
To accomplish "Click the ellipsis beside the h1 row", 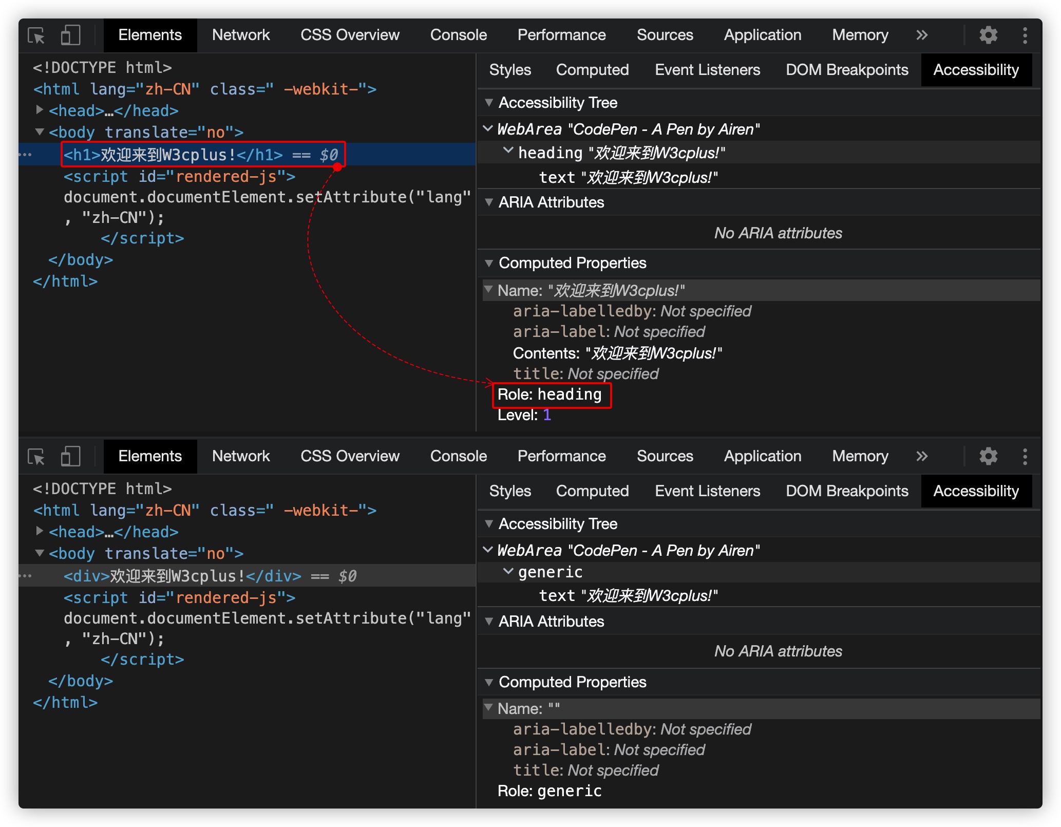I will pos(26,155).
